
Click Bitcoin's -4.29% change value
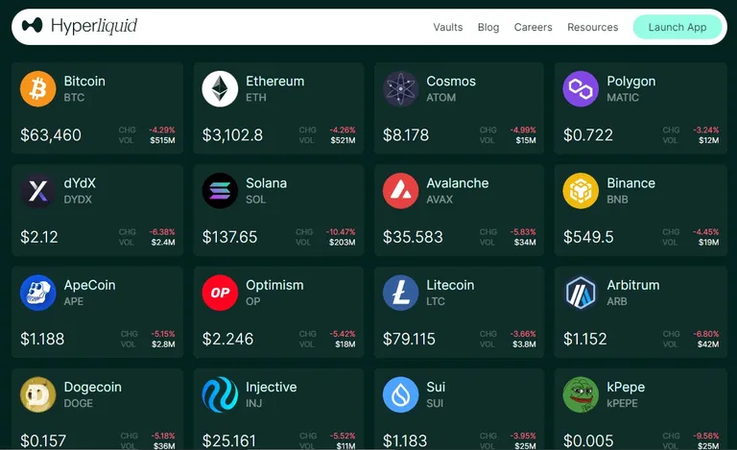click(x=162, y=130)
